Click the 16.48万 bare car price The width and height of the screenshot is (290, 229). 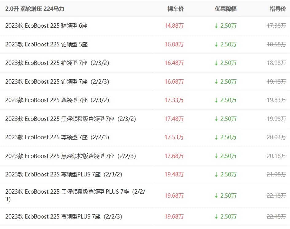(174, 63)
